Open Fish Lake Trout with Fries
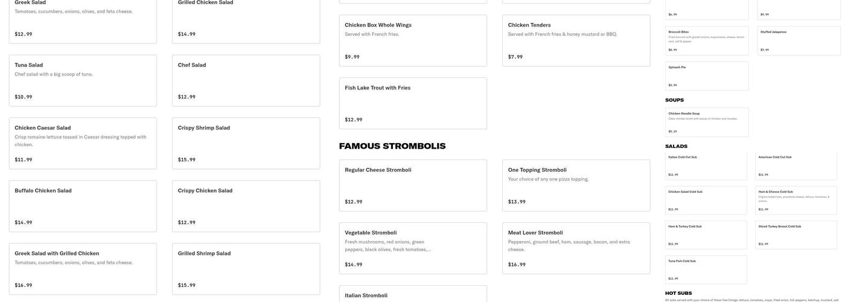The width and height of the screenshot is (845, 302). (x=413, y=103)
